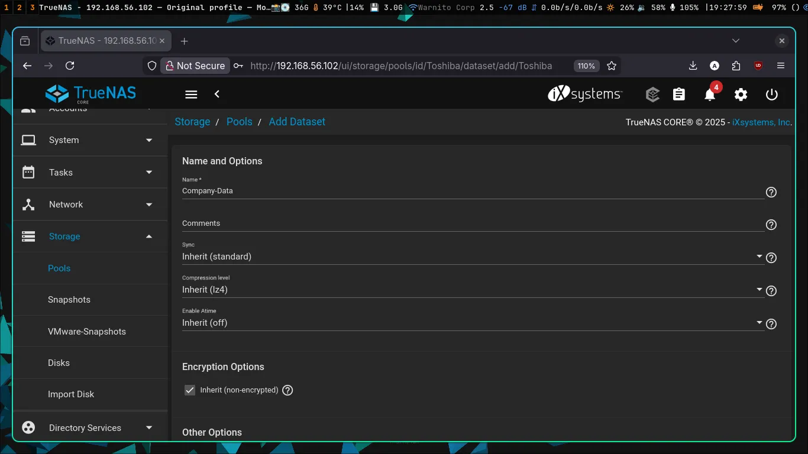
Task: Bookmark this page with the star icon
Action: (x=612, y=66)
